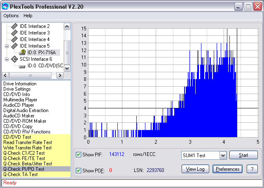
Task: Open Multimedia Player function
Action: coord(20,100)
